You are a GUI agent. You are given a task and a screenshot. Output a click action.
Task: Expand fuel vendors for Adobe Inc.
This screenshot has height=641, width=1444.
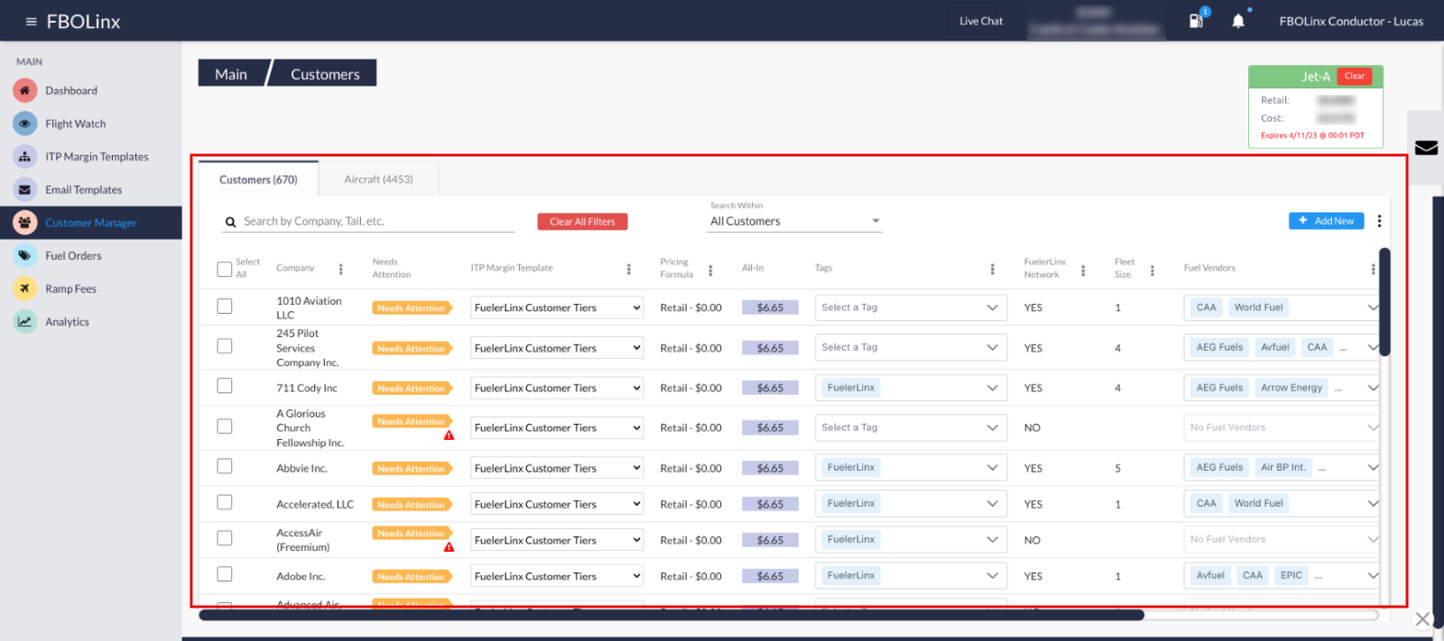(1373, 575)
